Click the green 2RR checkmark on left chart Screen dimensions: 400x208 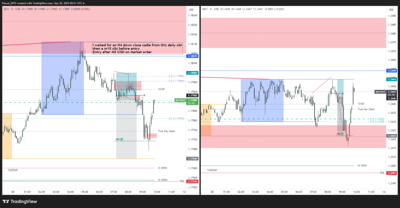pyautogui.click(x=122, y=139)
